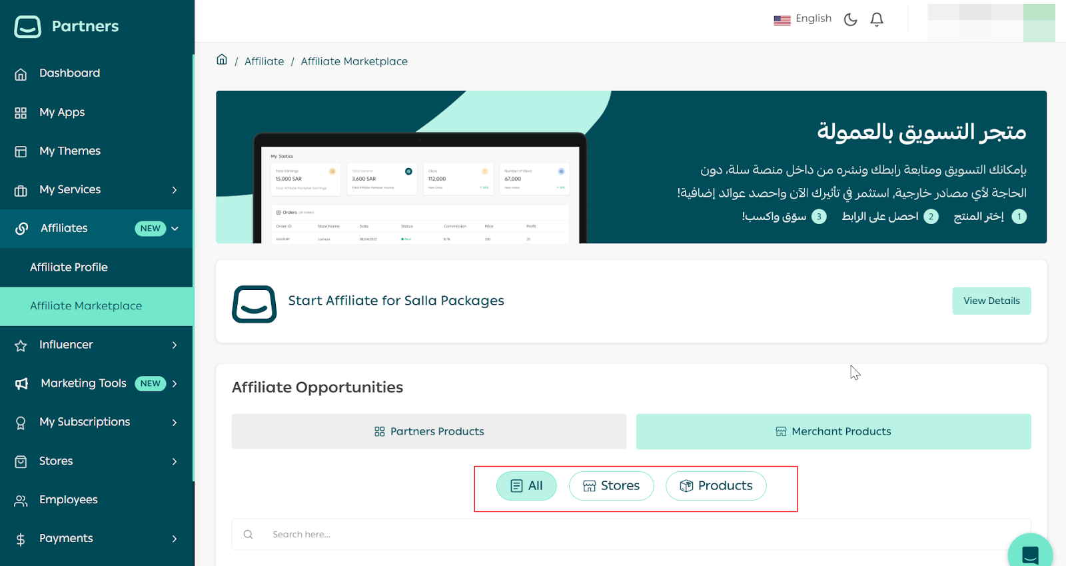Collapse the Affiliates menu section

pos(175,229)
